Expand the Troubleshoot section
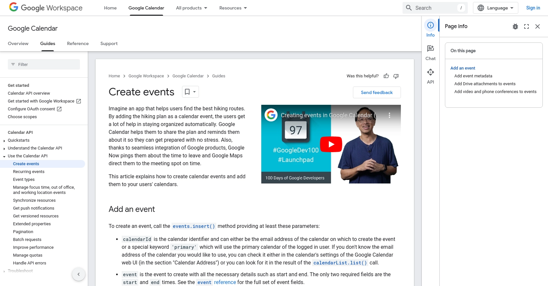The width and height of the screenshot is (548, 286). tap(4, 271)
